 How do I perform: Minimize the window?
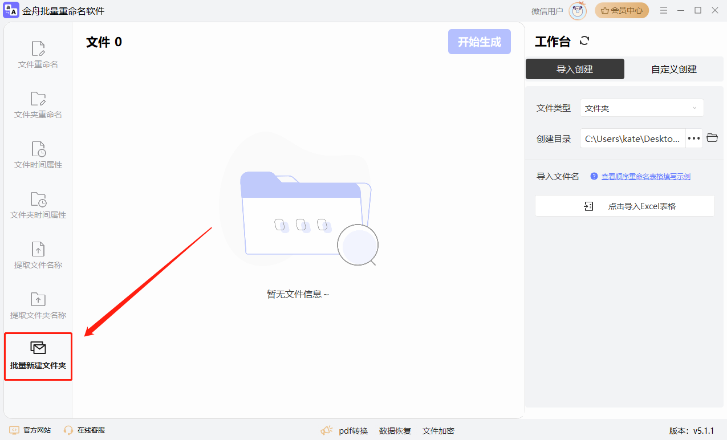click(x=681, y=10)
